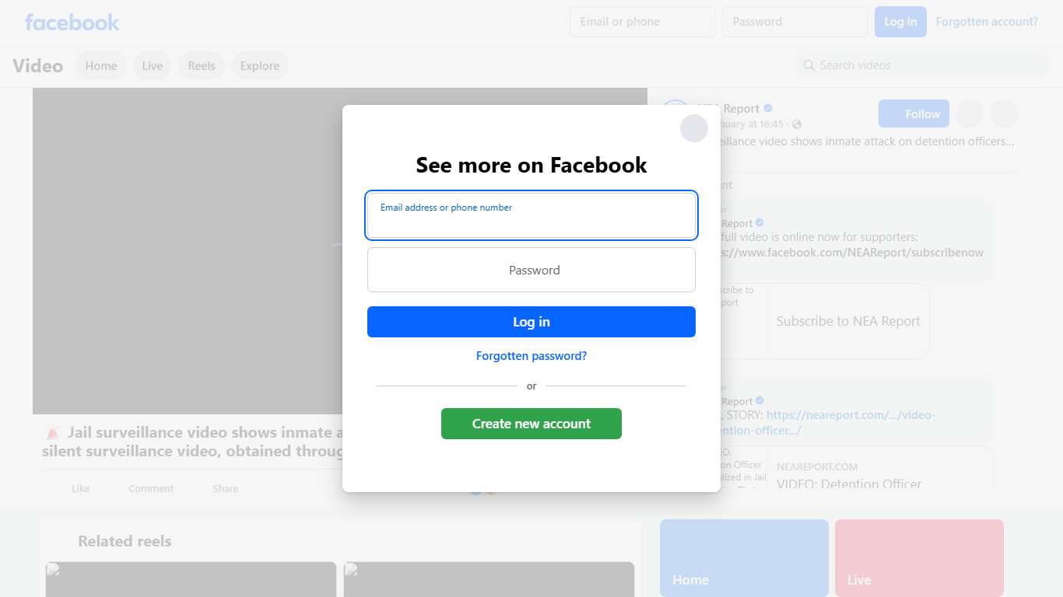Follow the NEA Report page
1063x597 pixels.
tap(914, 113)
